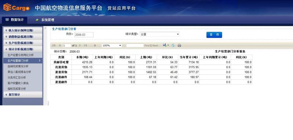Click the current page number field
Viewport: 293px width, 140px height.
(x=67, y=45)
